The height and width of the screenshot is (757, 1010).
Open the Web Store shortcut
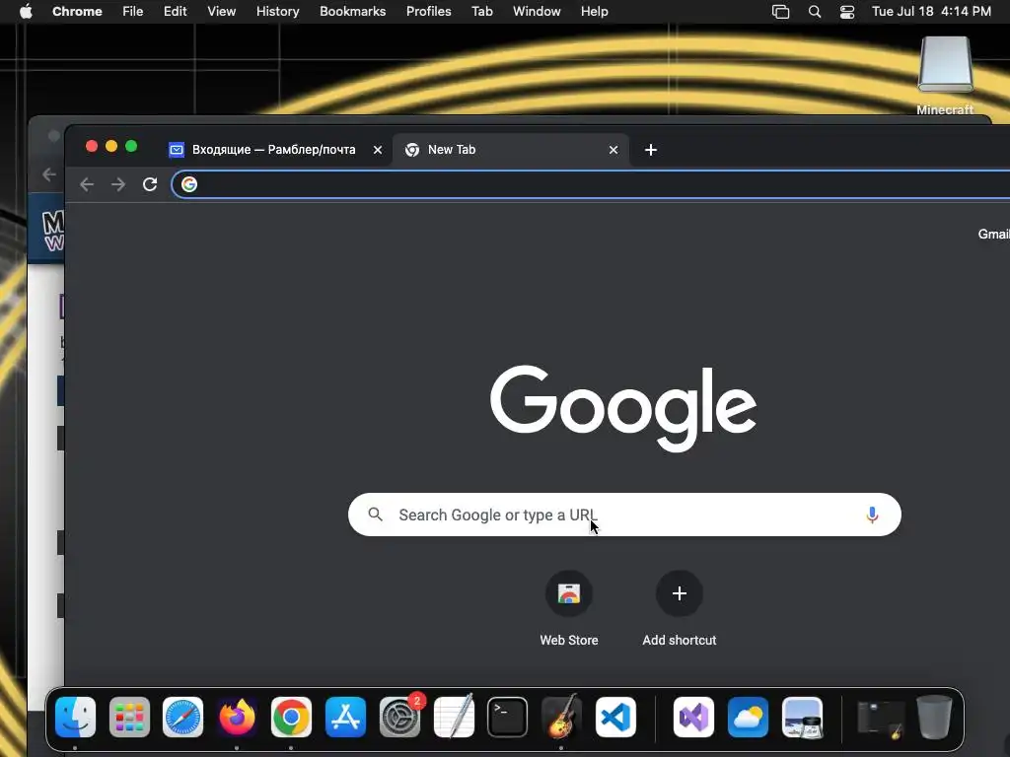click(x=569, y=608)
